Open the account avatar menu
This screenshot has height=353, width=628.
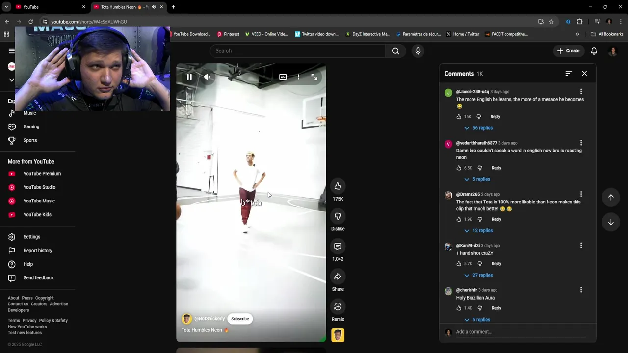(x=613, y=51)
